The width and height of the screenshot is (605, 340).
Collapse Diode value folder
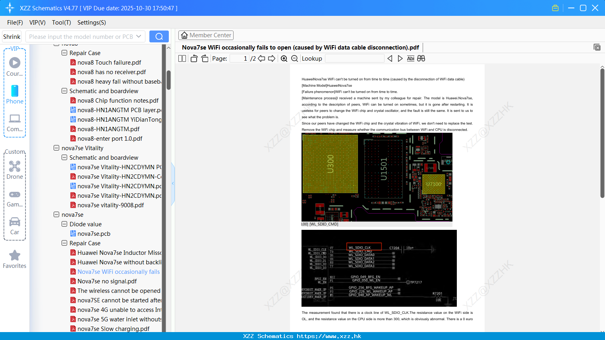64,224
